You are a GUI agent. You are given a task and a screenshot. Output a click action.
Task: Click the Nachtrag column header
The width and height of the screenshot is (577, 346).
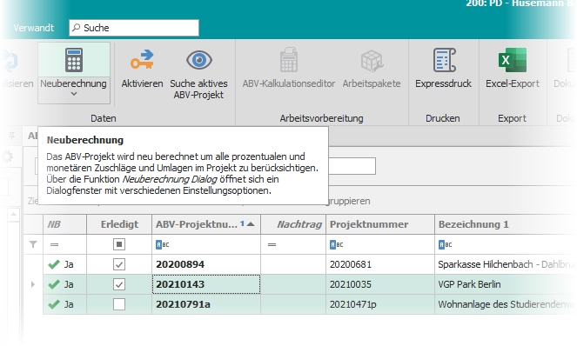point(293,224)
